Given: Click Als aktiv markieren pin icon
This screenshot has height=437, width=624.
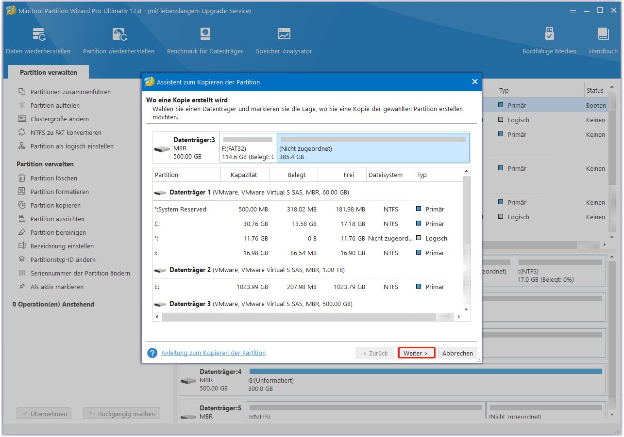Looking at the screenshot, I should coord(22,287).
